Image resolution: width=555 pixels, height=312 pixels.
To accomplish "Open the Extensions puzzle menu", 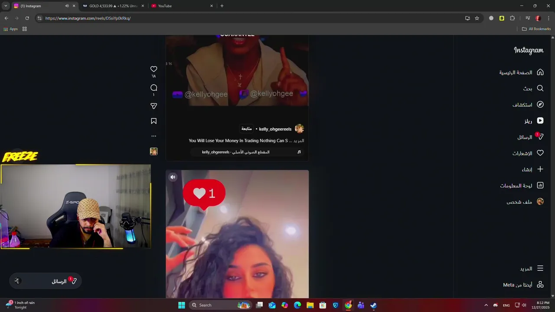I will (513, 18).
